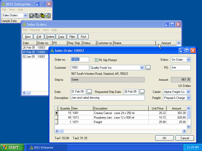
Task: Click line items scroll up arrow
Action: coord(188,108)
